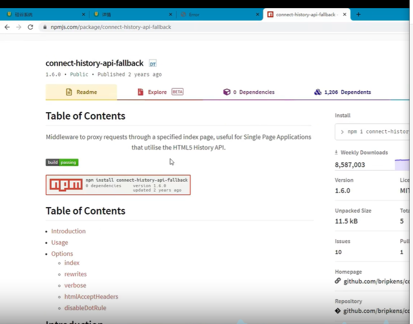This screenshot has width=413, height=324.
Task: Click the weekly downloads sparkline chart
Action: [x=402, y=165]
